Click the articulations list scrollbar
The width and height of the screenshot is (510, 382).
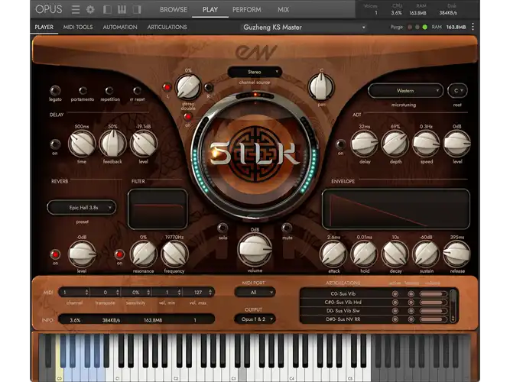coord(453,306)
